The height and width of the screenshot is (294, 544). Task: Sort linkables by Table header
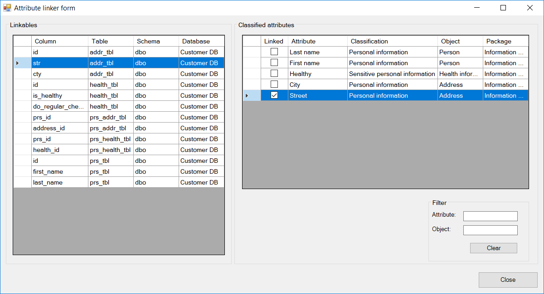[111, 41]
